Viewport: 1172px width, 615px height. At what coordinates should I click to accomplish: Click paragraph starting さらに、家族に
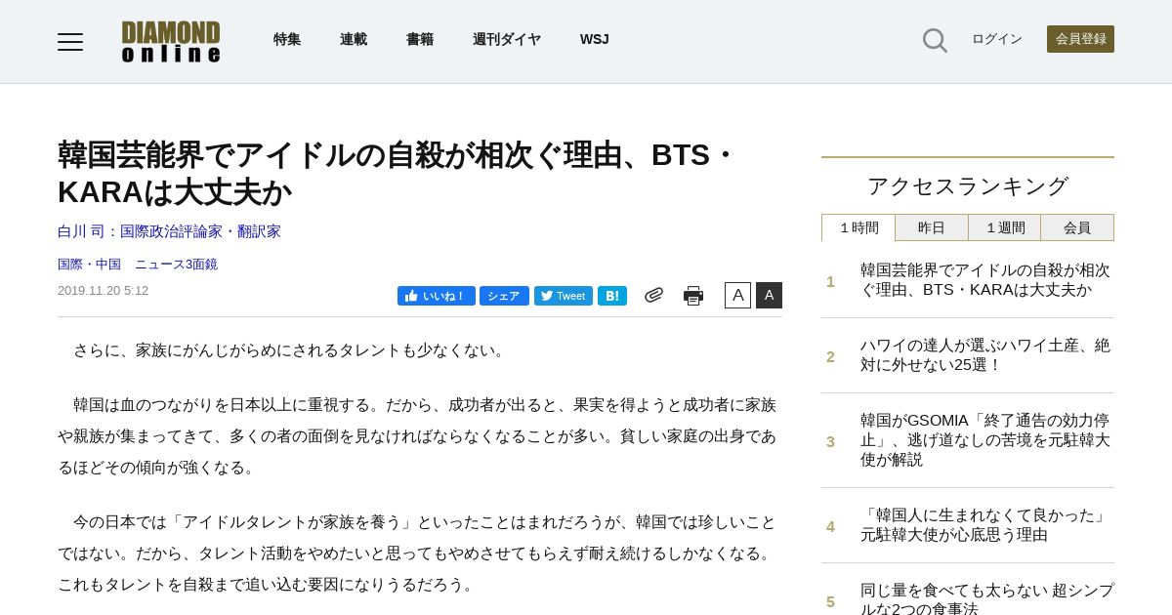(284, 350)
